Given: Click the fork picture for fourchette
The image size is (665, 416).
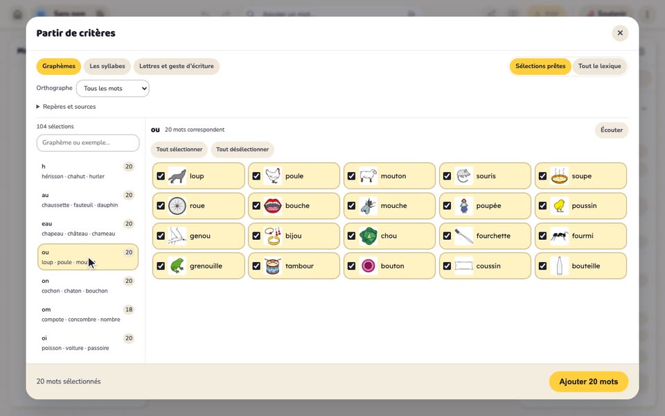Looking at the screenshot, I should (463, 236).
